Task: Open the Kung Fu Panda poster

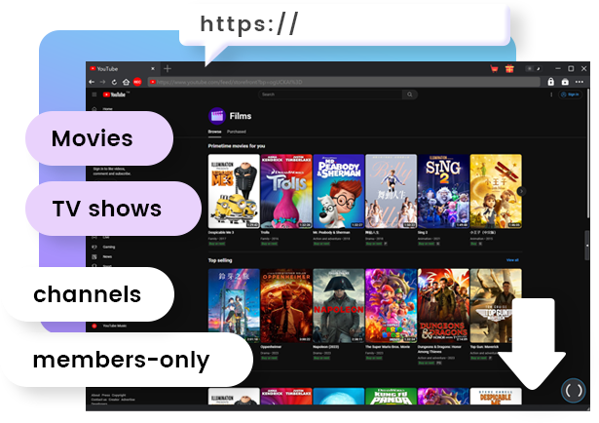Action: 391,397
